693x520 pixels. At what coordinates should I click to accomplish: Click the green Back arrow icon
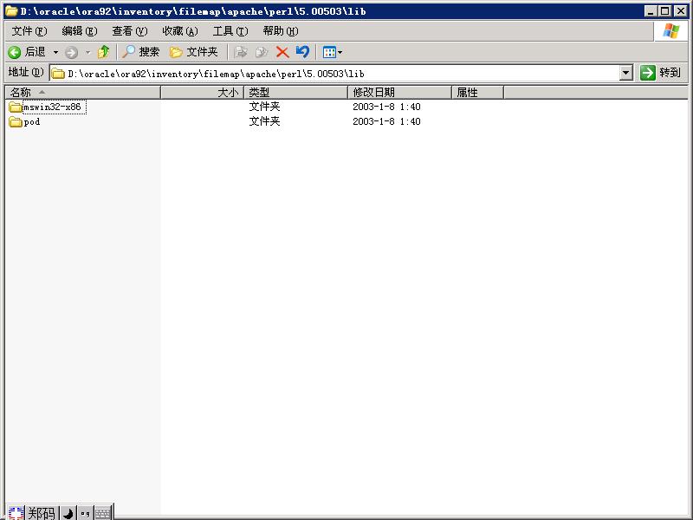14,53
